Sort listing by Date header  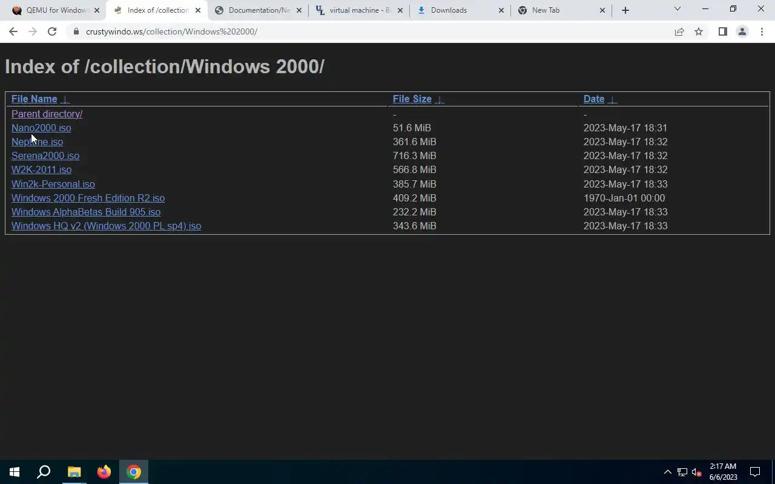[x=594, y=99]
